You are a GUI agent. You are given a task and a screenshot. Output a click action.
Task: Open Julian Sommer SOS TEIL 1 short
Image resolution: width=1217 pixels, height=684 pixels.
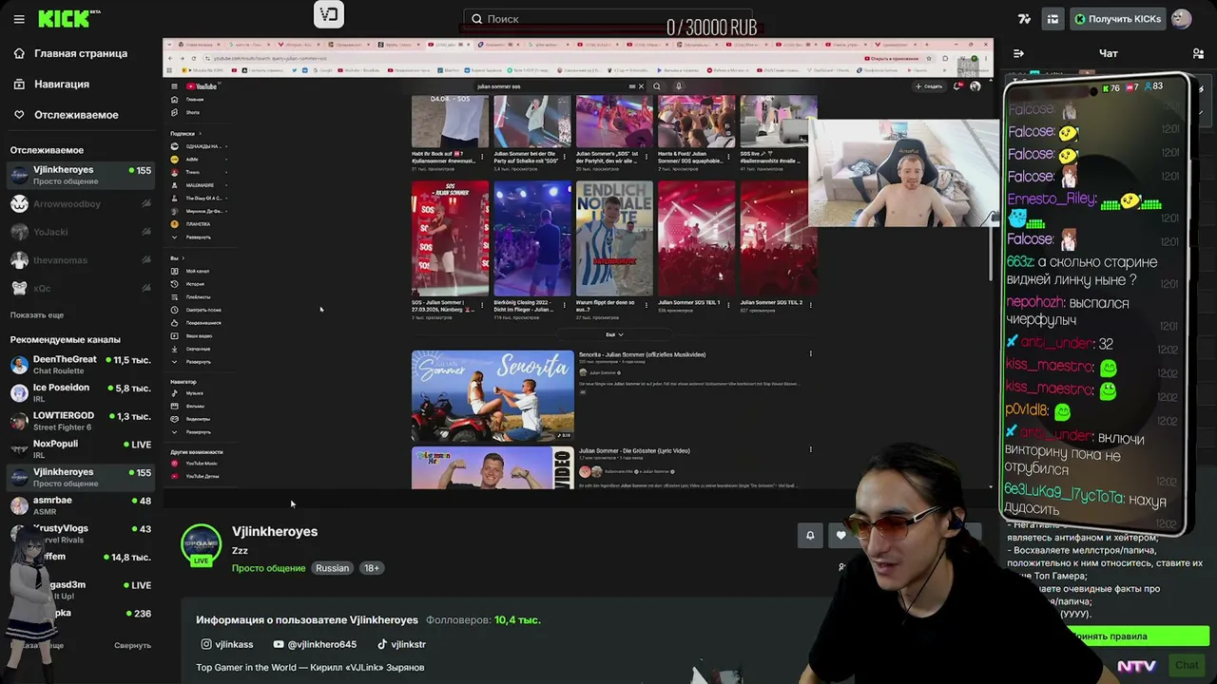pyautogui.click(x=696, y=238)
